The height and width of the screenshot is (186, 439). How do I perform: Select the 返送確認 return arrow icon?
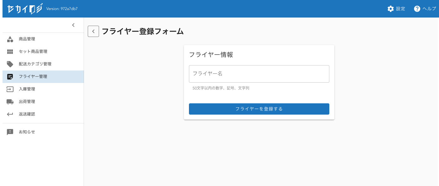[10, 114]
